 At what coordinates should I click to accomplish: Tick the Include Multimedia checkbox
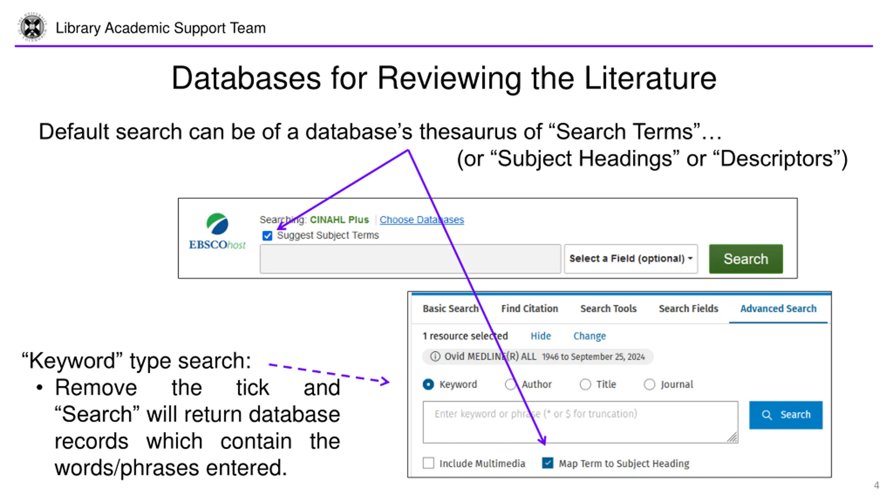[428, 463]
